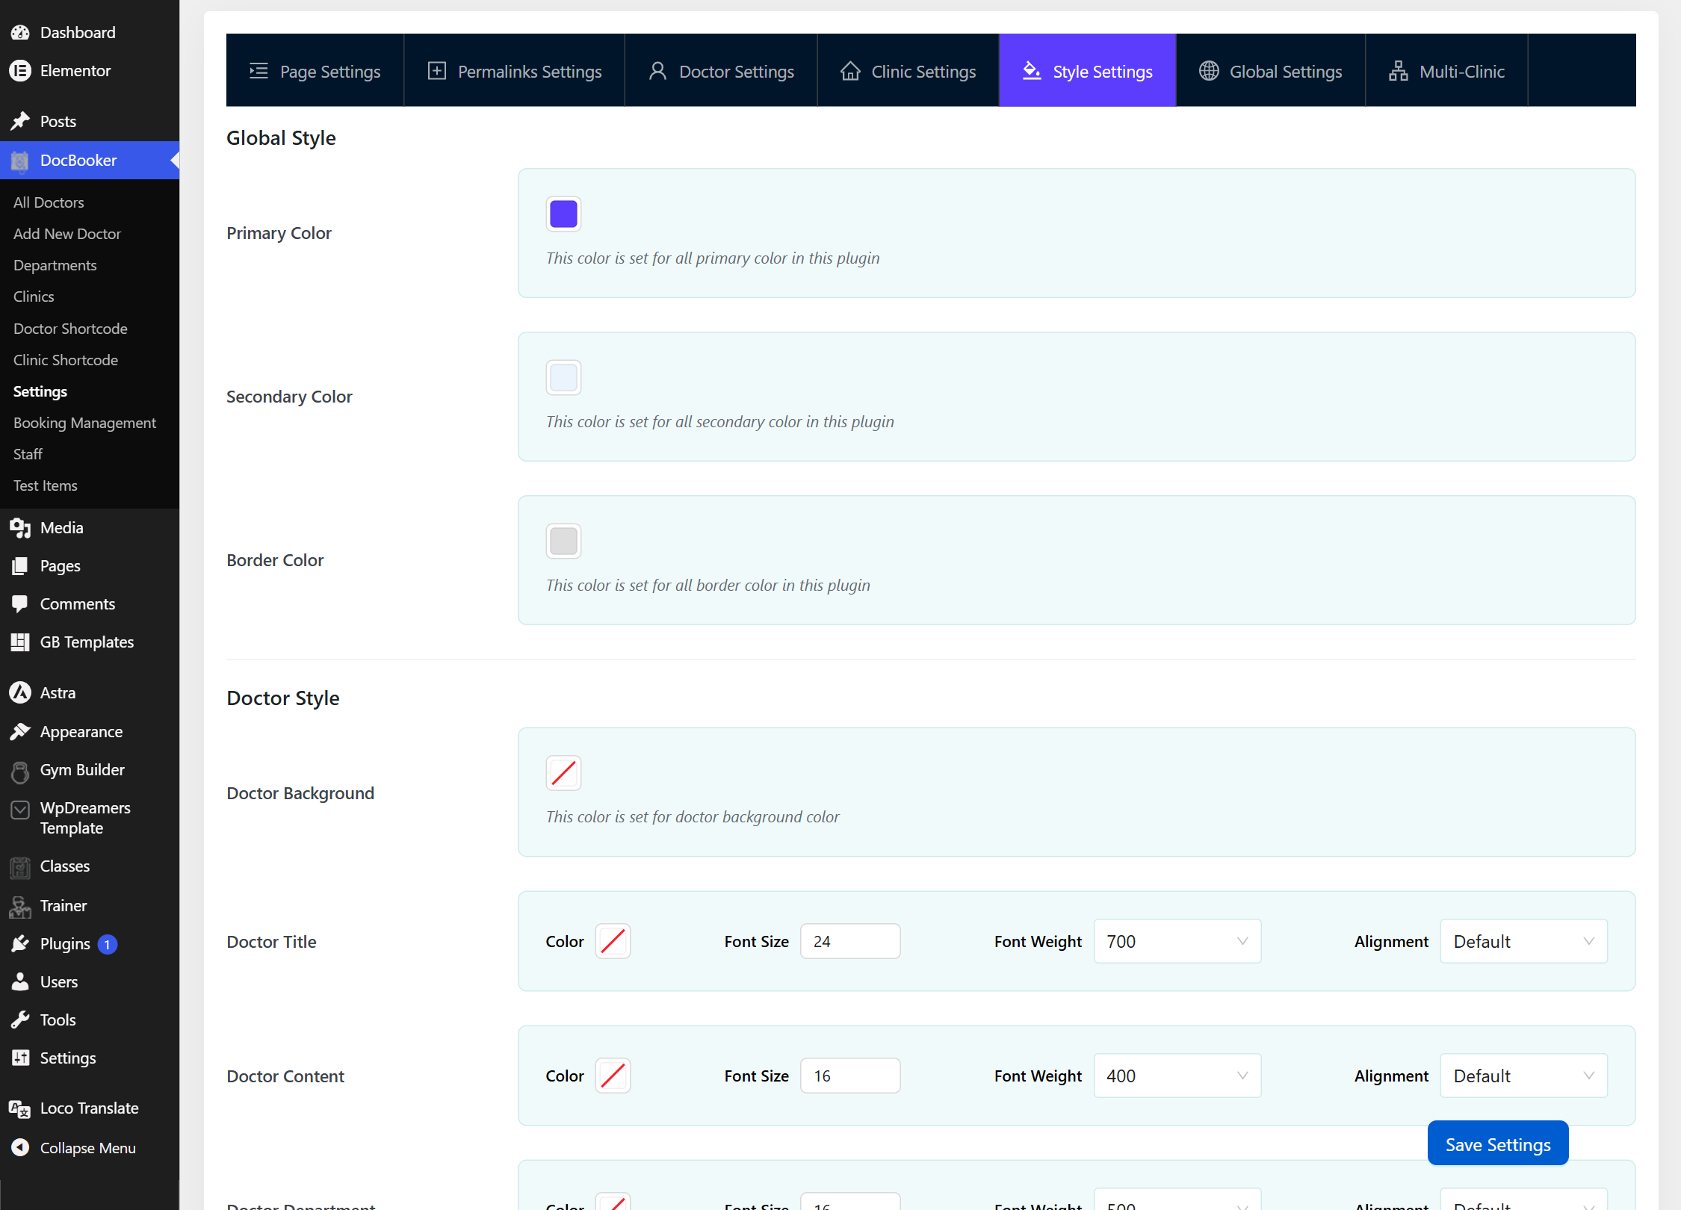Click the GB Templates icon
Screen dimensions: 1681x1210
click(x=20, y=642)
